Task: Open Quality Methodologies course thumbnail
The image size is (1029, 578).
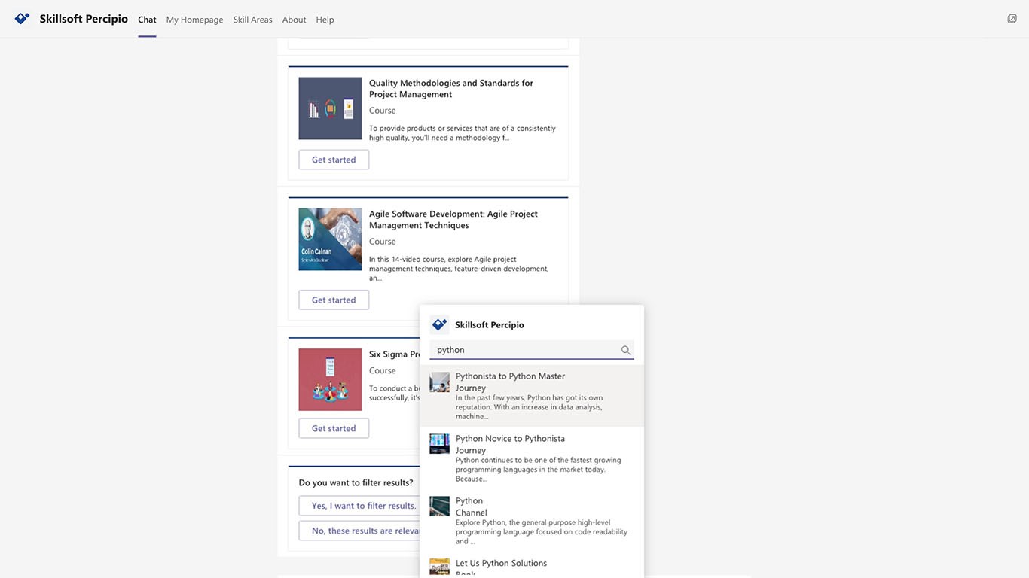Action: click(x=330, y=108)
